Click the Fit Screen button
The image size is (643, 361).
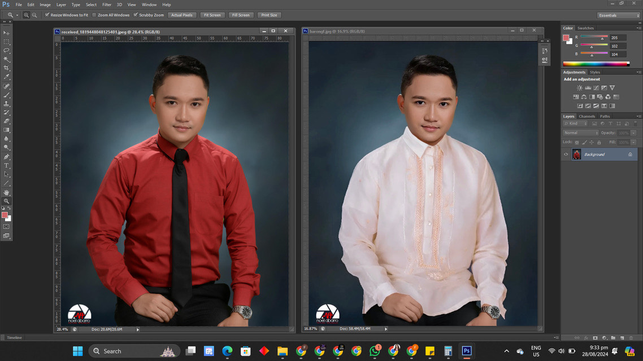click(x=212, y=15)
